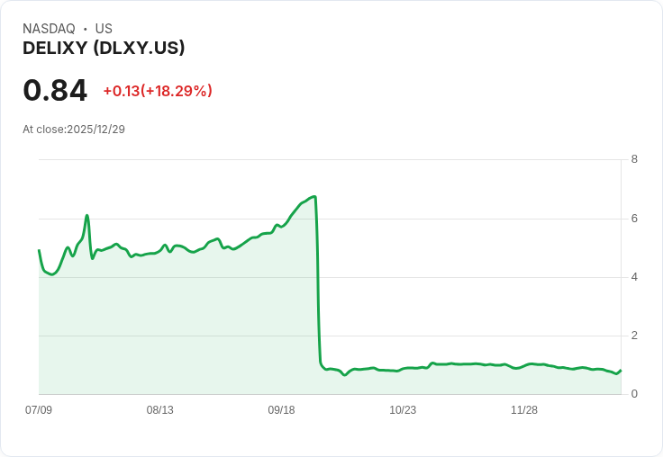This screenshot has height=457, width=663.
Task: Select the 07/09 date on x-axis
Action: point(39,410)
